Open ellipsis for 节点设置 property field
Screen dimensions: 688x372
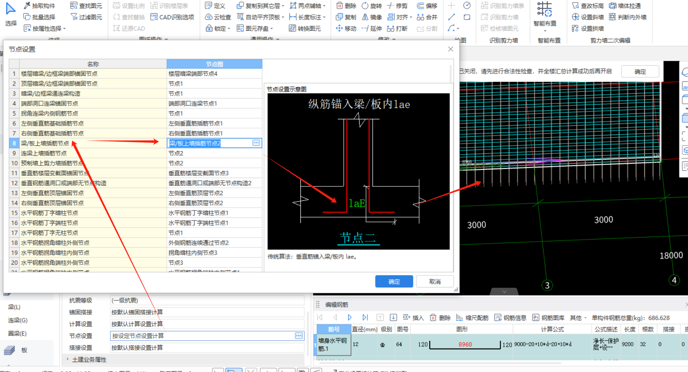coord(299,336)
